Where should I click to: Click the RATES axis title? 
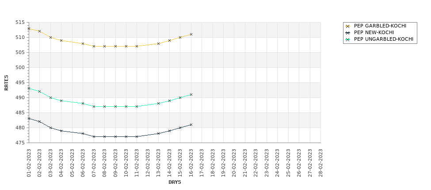6,83
